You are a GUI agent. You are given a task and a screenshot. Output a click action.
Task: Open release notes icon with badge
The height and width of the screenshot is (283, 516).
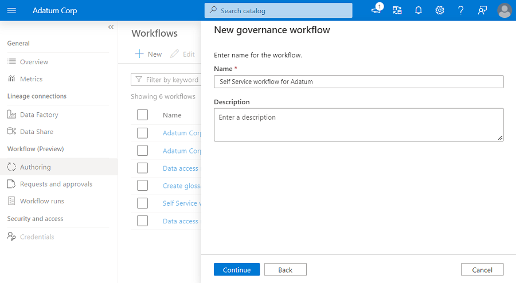pyautogui.click(x=376, y=10)
